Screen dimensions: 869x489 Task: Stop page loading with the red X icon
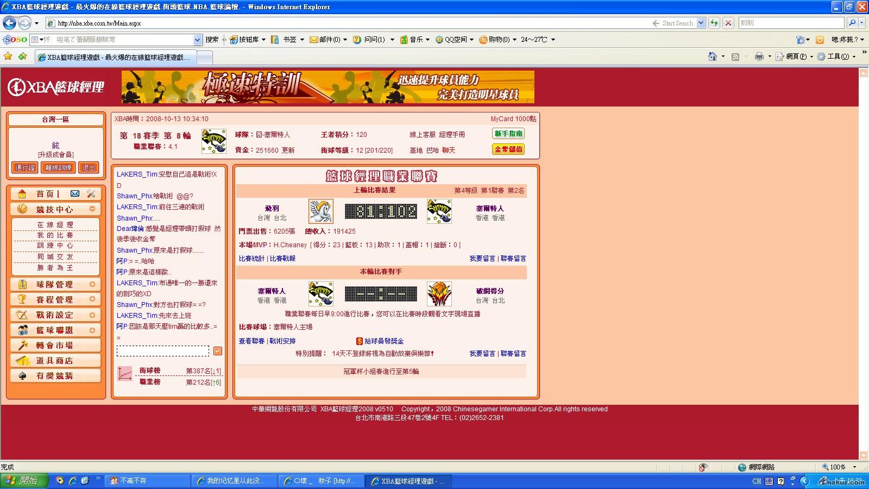[x=728, y=23]
